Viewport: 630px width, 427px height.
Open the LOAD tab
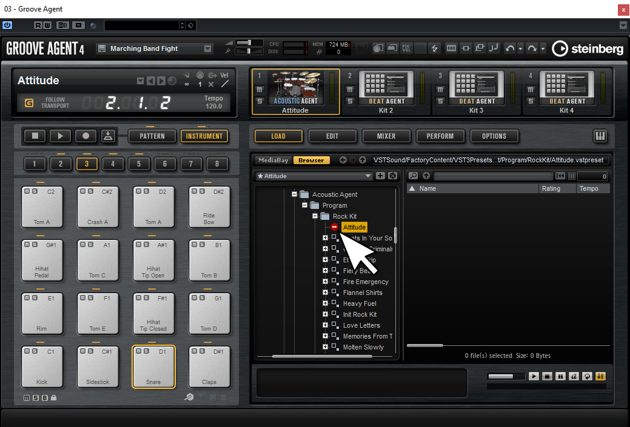pyautogui.click(x=278, y=136)
